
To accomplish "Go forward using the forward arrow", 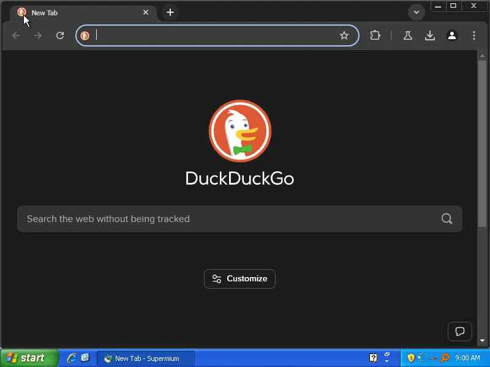I will coord(38,35).
